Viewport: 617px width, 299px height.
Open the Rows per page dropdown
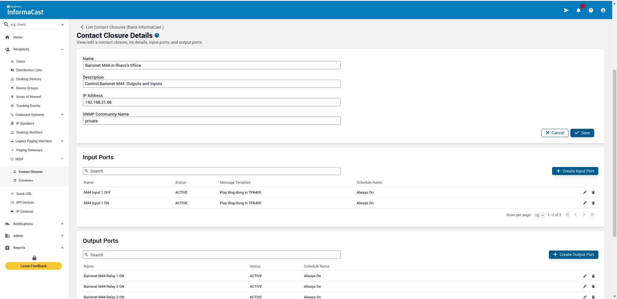pos(539,215)
